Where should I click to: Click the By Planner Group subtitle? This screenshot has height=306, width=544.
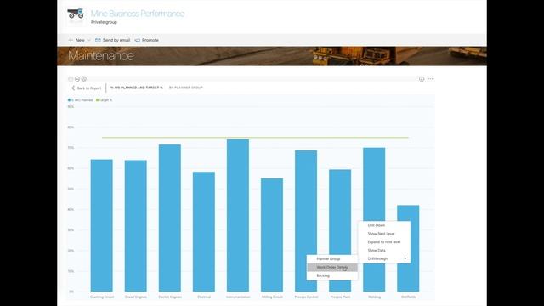point(185,88)
